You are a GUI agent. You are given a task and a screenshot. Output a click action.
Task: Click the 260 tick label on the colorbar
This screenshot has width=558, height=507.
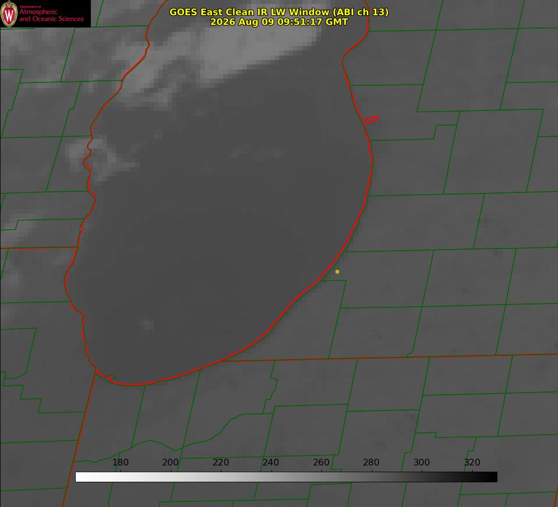point(321,462)
